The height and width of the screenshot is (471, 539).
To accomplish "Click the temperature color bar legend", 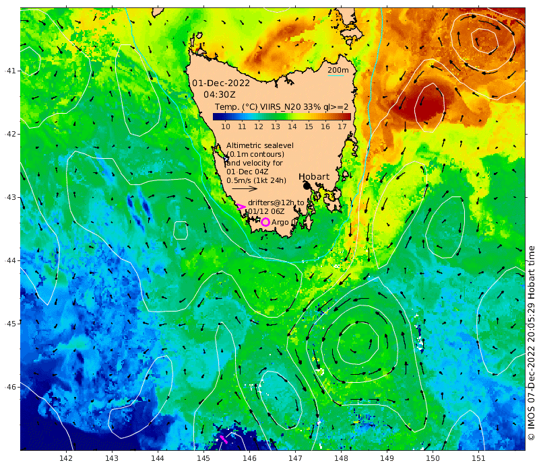I will coord(282,116).
